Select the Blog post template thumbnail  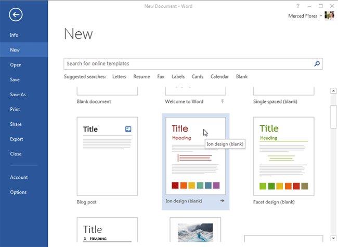pos(107,157)
